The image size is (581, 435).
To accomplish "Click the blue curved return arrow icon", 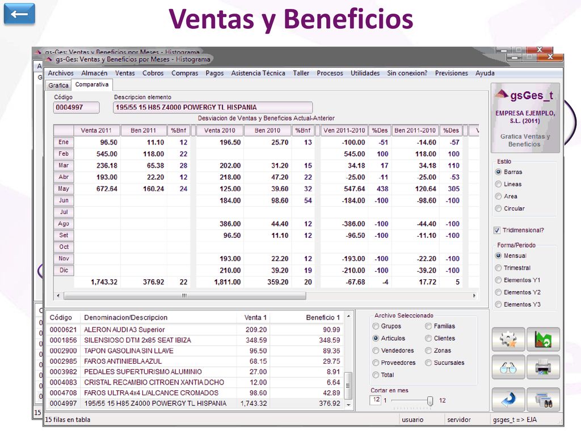I will click(x=508, y=399).
